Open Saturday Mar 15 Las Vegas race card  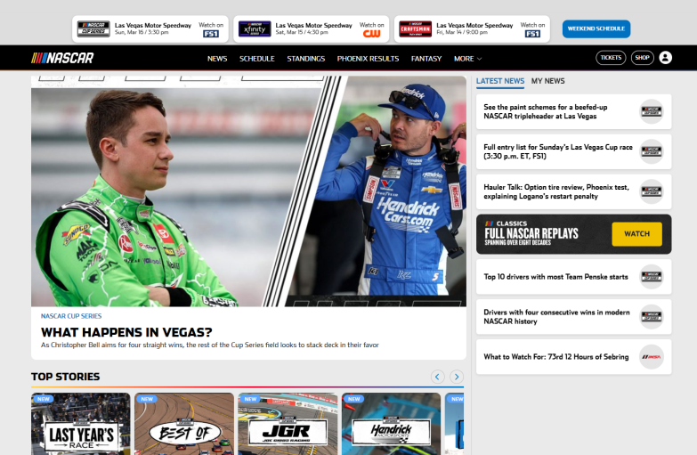[x=312, y=28]
